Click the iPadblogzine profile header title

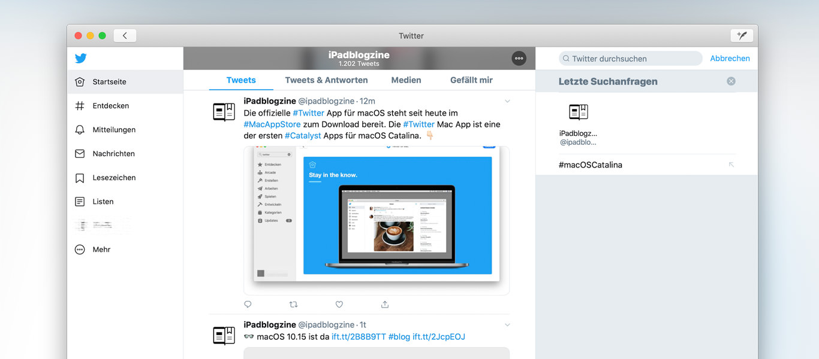click(359, 55)
